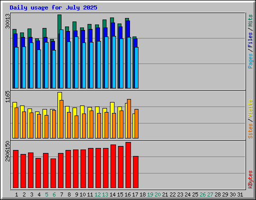This screenshot has width=256, height=200.
Task: Click day label 15 on the x-axis
Action: (x=120, y=194)
